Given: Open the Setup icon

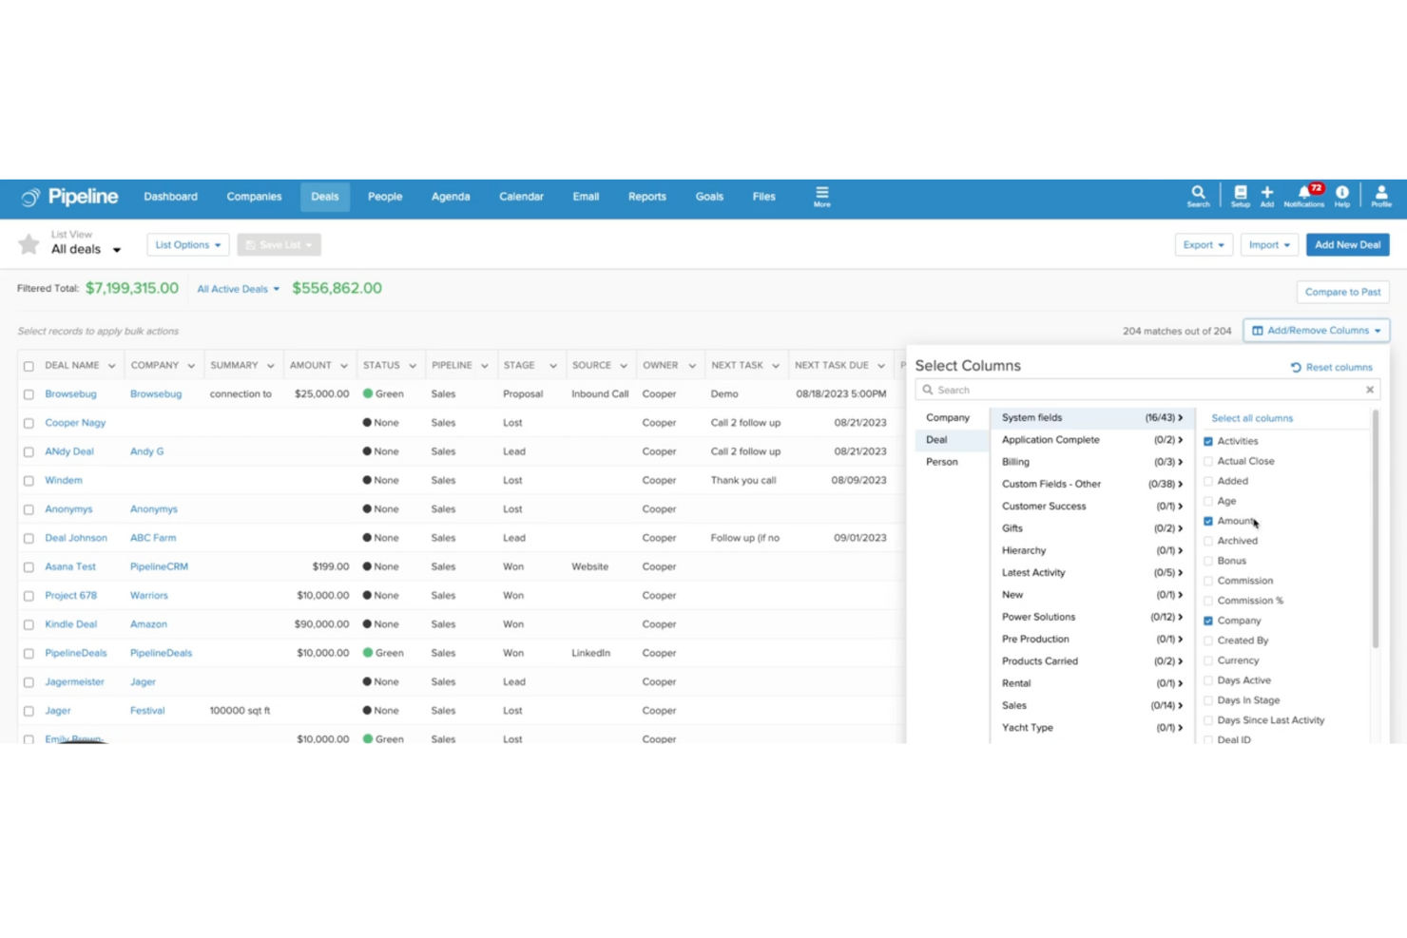Looking at the screenshot, I should point(1240,197).
